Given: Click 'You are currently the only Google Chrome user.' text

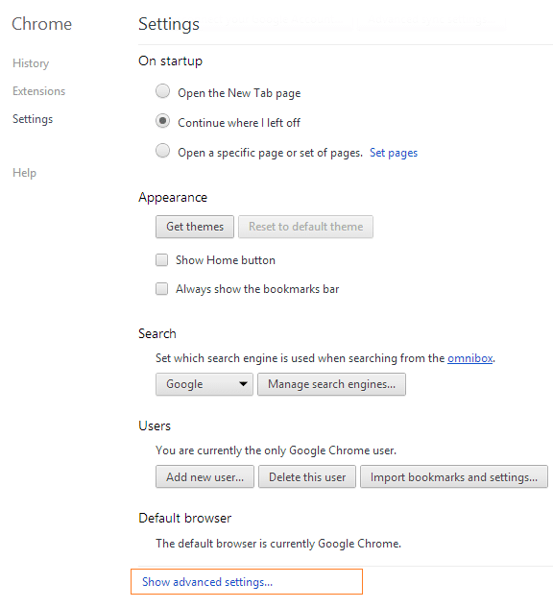Looking at the screenshot, I should coord(276,450).
